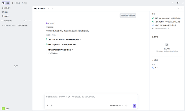This screenshot has height=111, width=185.
Task: Create a new task via 新建任务
Action: tap(6, 8)
